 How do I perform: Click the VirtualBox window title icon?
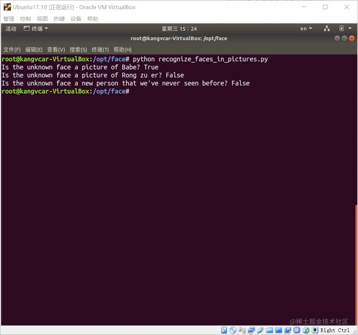point(7,7)
